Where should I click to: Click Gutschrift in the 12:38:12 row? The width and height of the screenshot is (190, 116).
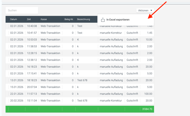coord(132,60)
